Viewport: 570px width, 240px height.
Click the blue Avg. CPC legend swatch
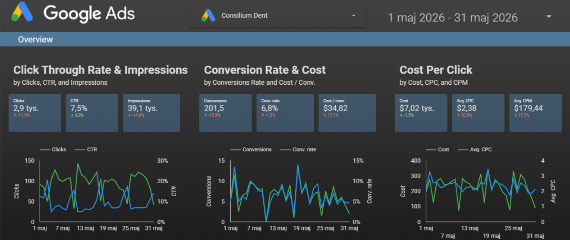tap(462, 149)
